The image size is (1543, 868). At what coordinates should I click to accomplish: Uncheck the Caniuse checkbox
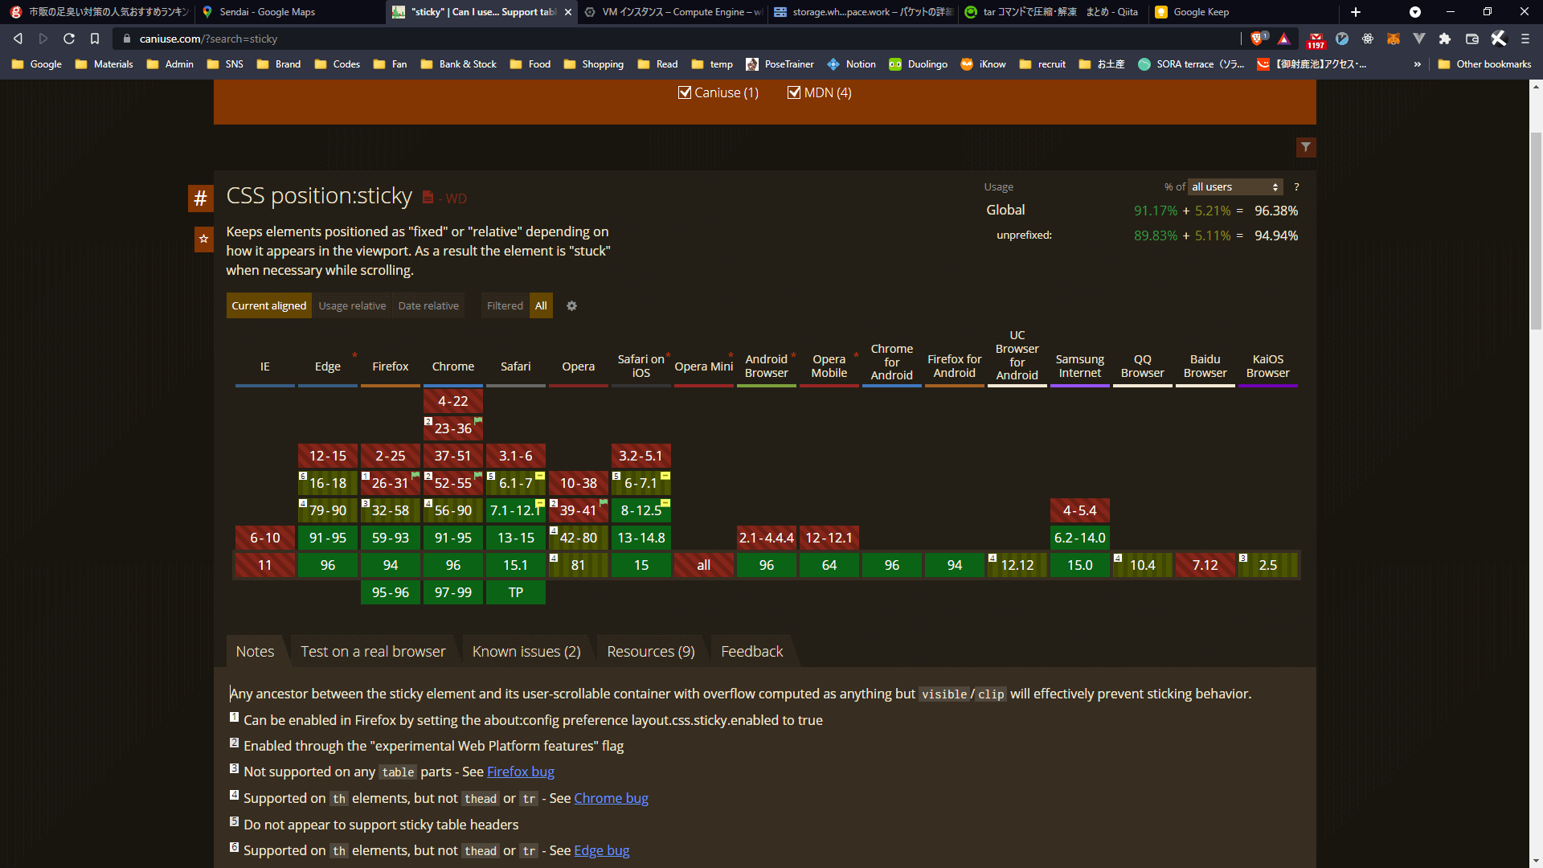[x=685, y=93]
